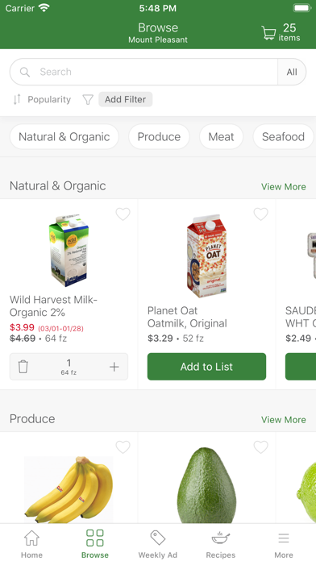Open the shopping cart with 25 items
Image resolution: width=316 pixels, height=561 pixels.
click(x=281, y=32)
